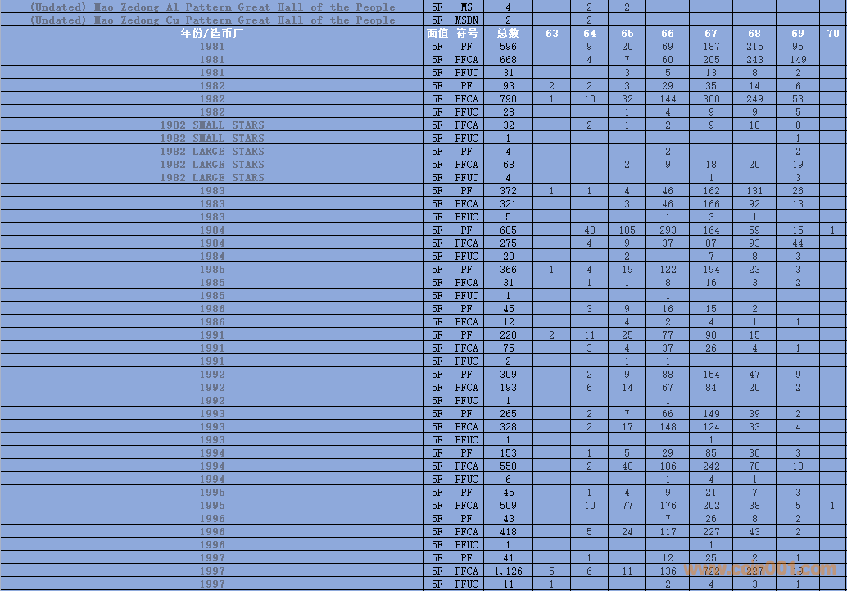Screen dimensions: 847x591
Task: Select the 790 total for 1982 PFCA
Action: pyautogui.click(x=508, y=99)
